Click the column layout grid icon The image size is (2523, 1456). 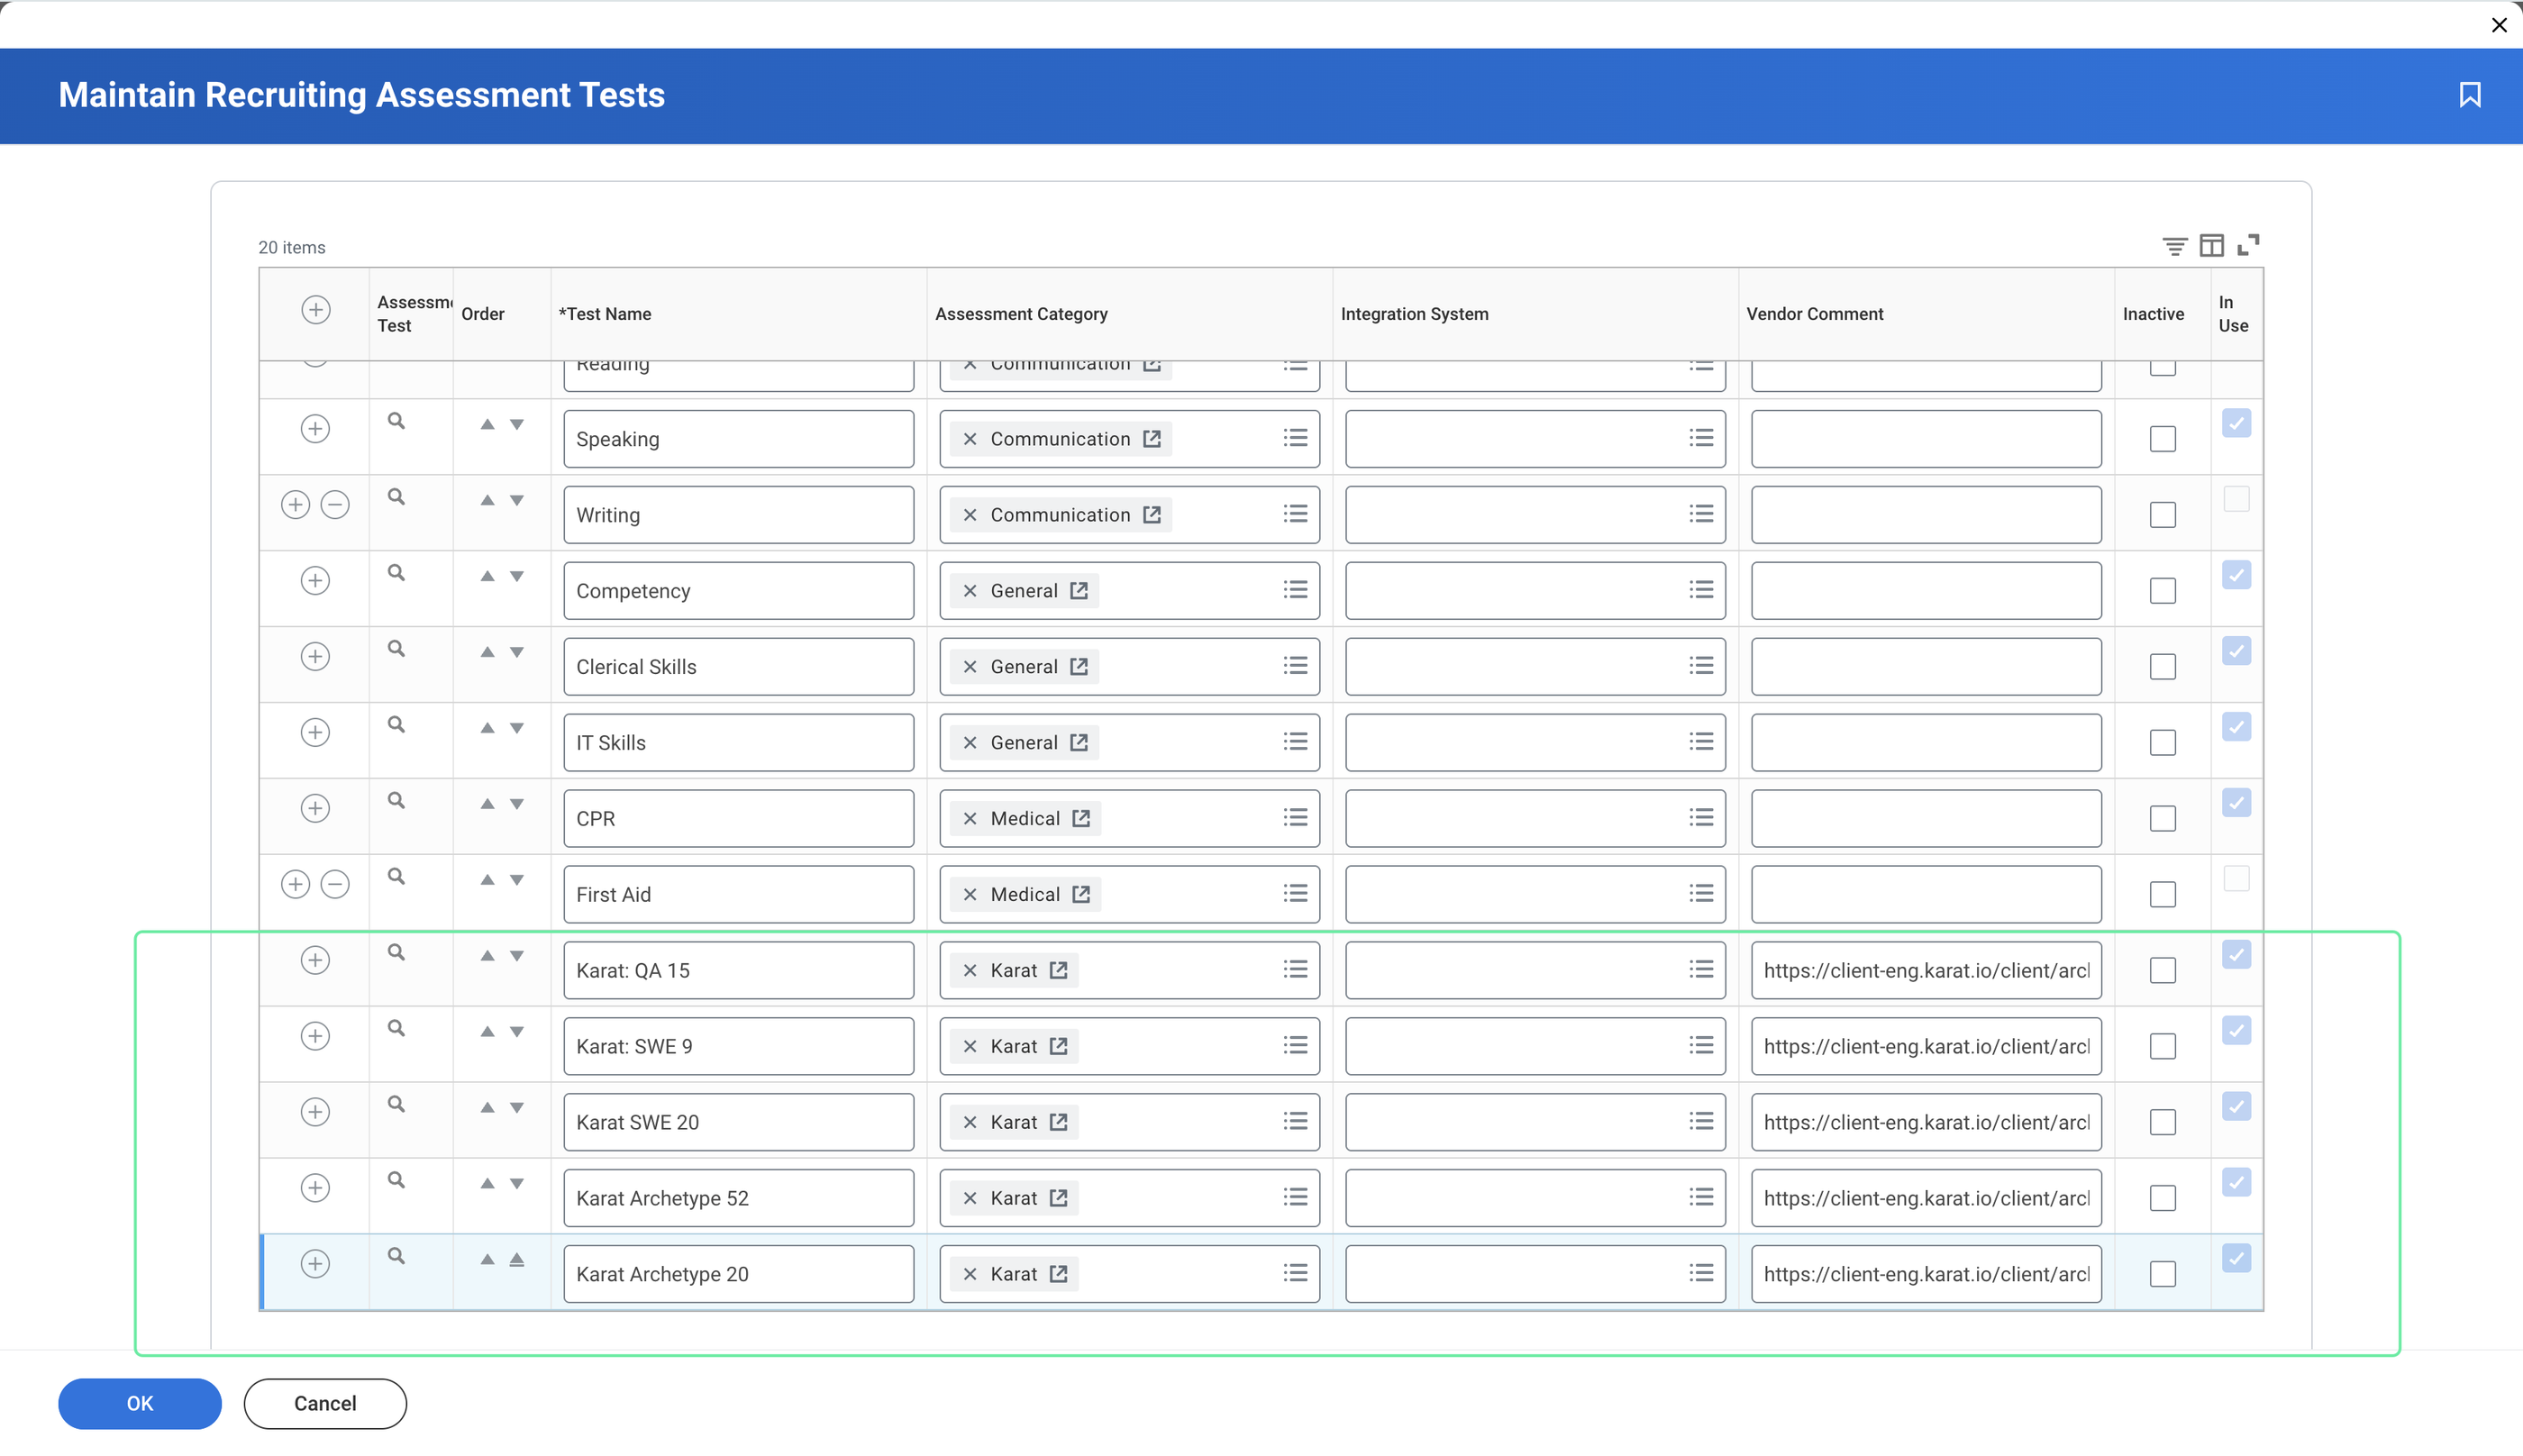[x=2211, y=246]
